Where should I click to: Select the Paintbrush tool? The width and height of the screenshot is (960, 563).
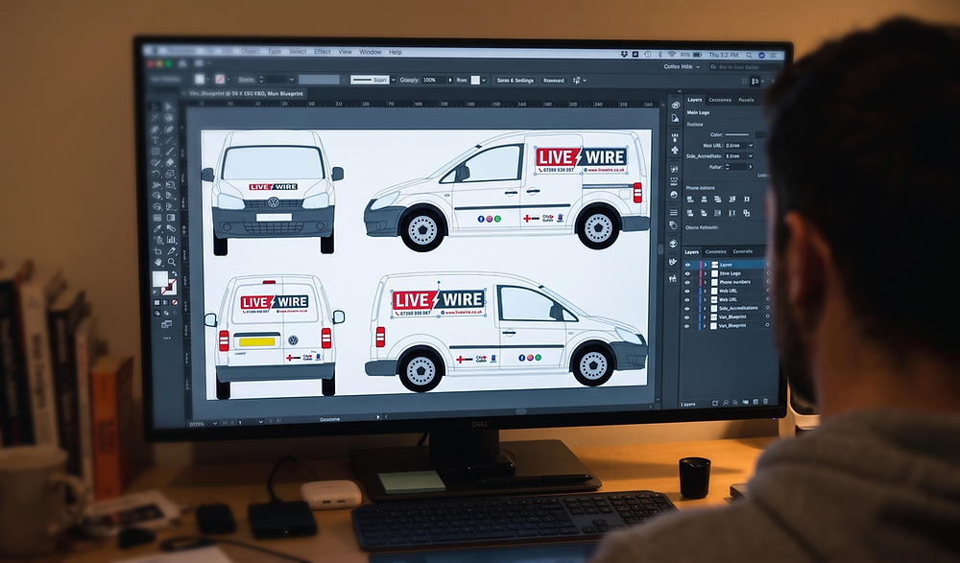coord(170,152)
